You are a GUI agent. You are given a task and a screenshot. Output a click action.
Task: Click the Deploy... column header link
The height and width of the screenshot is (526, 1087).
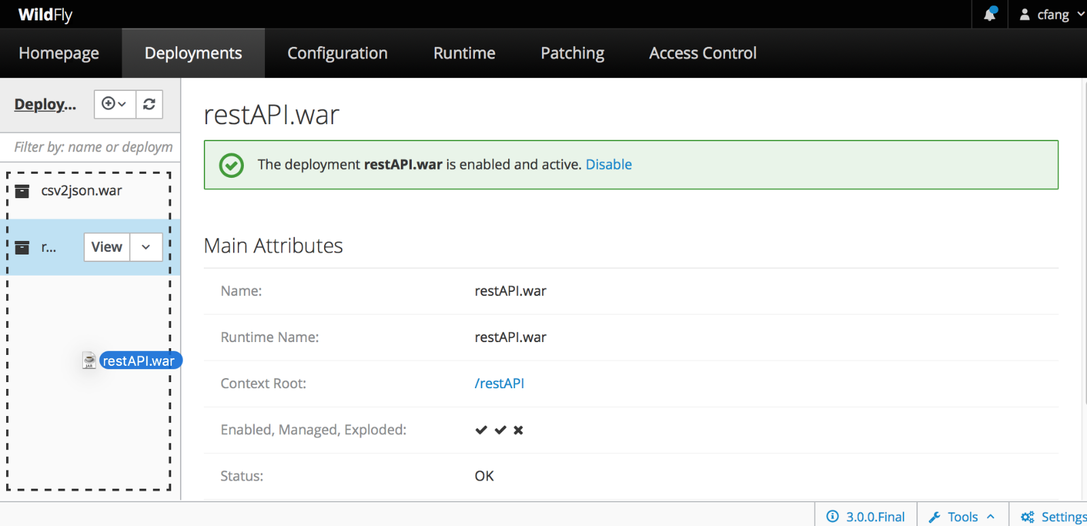click(x=45, y=105)
